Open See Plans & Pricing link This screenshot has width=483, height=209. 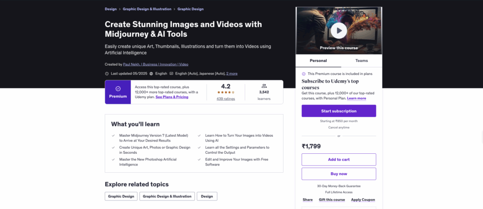click(x=172, y=97)
